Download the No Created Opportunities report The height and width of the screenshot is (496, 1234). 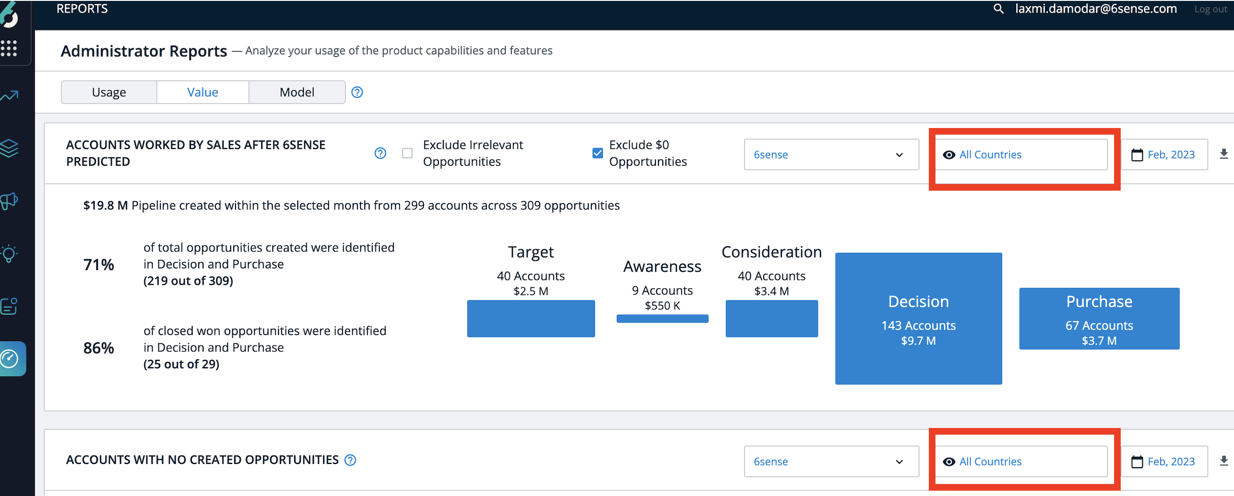click(x=1224, y=460)
